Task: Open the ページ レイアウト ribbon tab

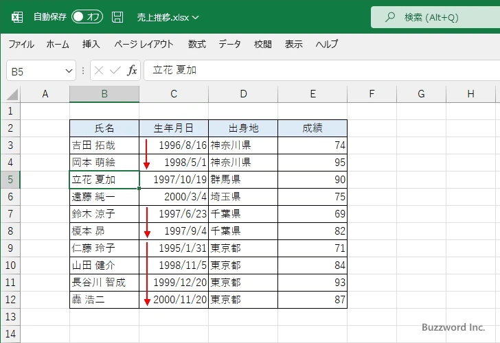Action: coord(144,44)
